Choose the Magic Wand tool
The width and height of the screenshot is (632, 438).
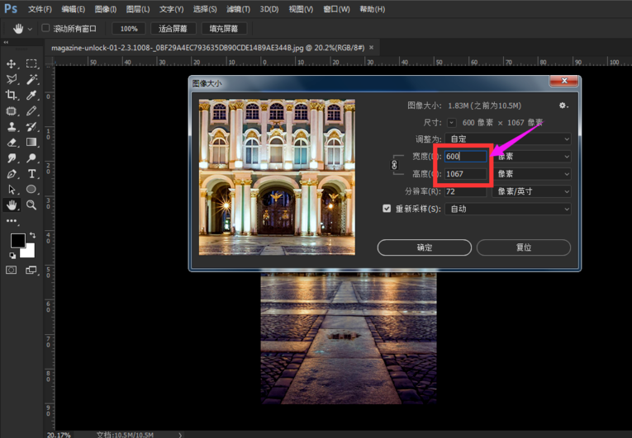pyautogui.click(x=32, y=80)
